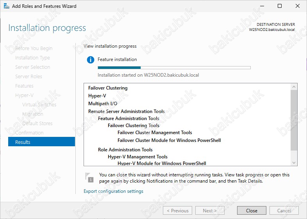Viewport: 307px width, 219px height.
Task: Click Feature Administration Tools entry
Action: coord(129,118)
